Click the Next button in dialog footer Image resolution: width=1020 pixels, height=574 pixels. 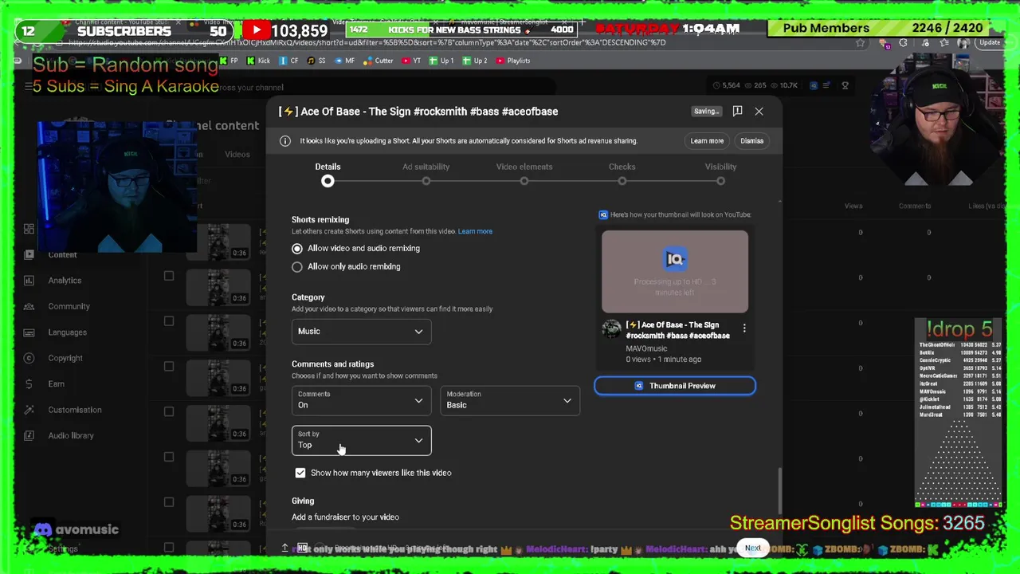753,548
